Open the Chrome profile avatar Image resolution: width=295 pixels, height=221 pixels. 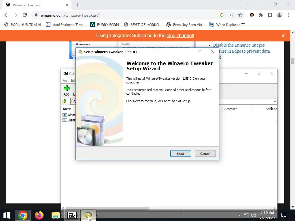(x=279, y=15)
